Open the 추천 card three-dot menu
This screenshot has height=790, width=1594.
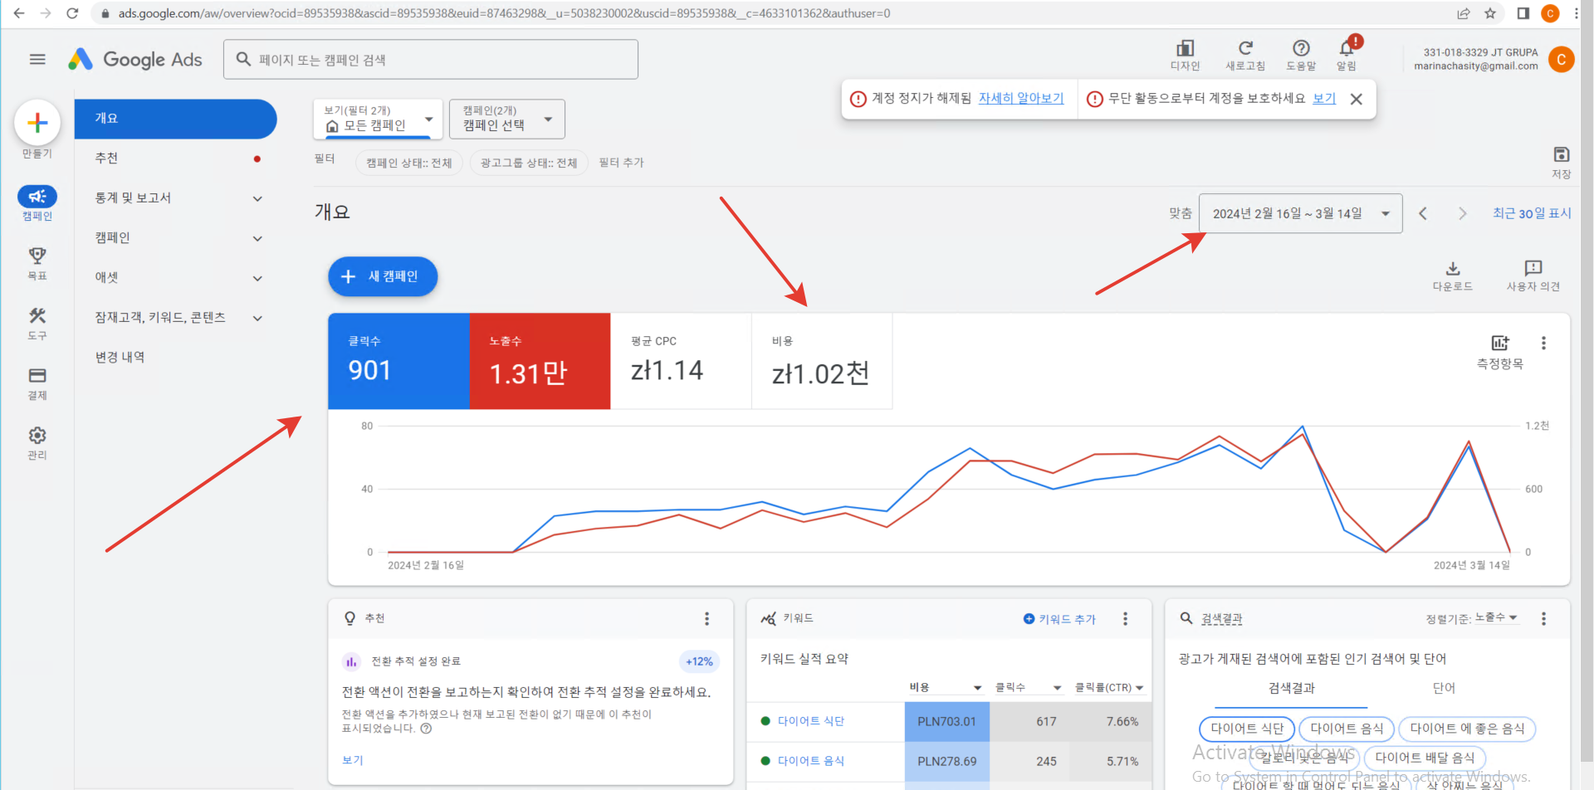[707, 618]
